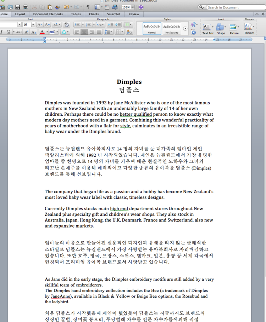This screenshot has height=322, width=266.
Task: Save the document with the floppy disk icon
Action: [x=18, y=7]
